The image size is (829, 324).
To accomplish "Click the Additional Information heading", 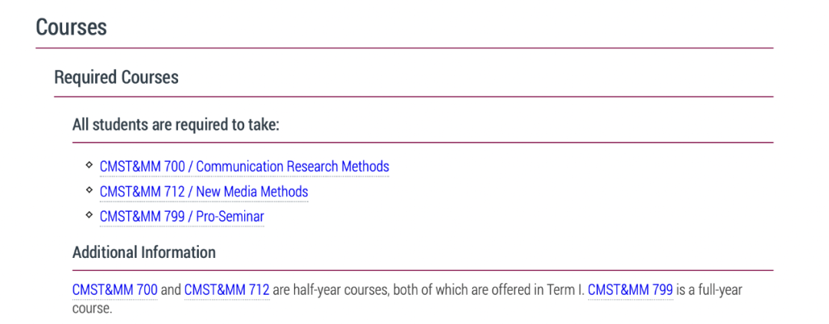I will (x=144, y=252).
